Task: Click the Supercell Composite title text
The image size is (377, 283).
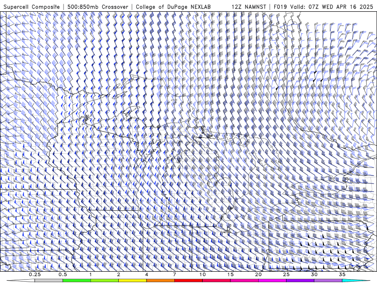Action: (x=32, y=7)
